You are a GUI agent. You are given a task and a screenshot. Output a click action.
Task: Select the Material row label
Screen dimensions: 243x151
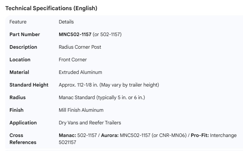click(19, 72)
